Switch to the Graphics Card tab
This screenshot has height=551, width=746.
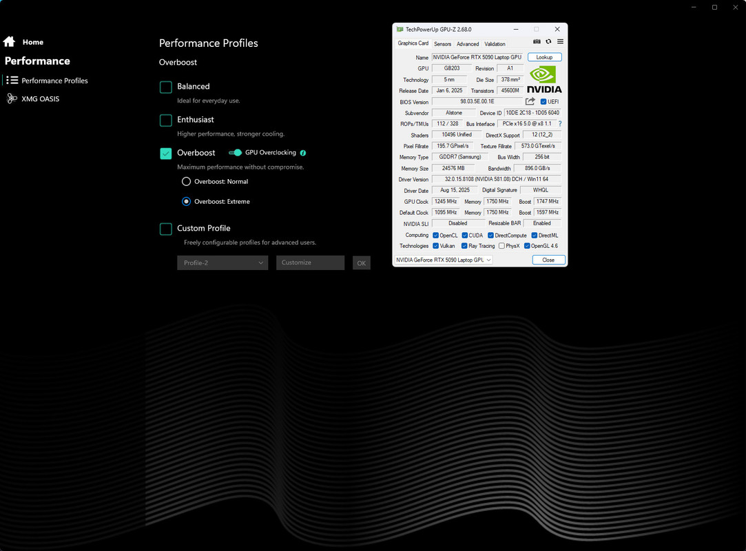413,43
